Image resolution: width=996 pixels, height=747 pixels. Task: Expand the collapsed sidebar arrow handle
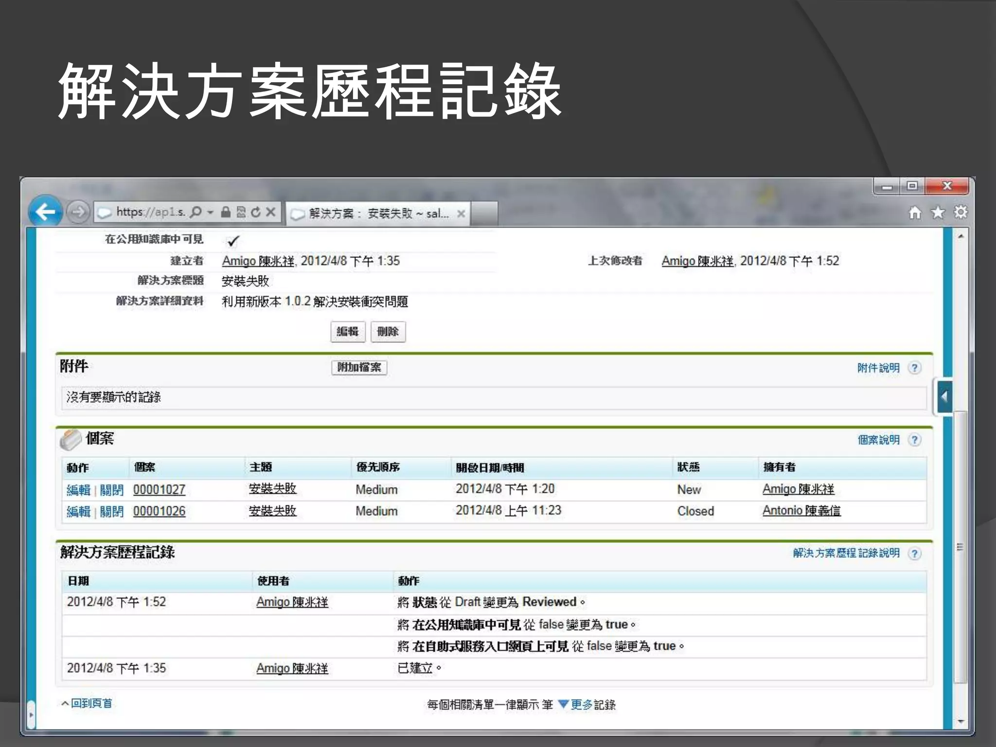[x=944, y=397]
